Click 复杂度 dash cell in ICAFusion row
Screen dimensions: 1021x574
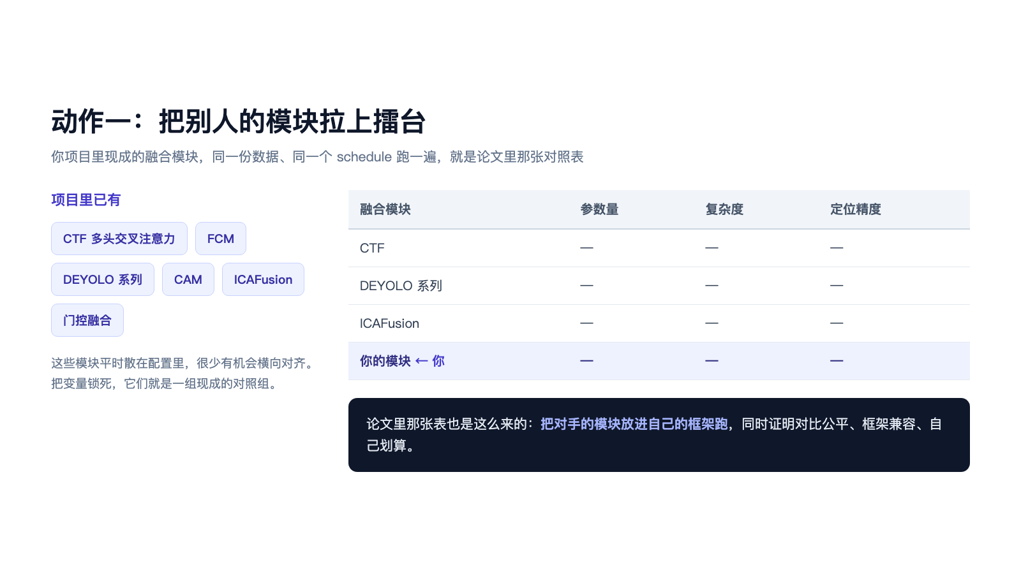pyautogui.click(x=712, y=323)
